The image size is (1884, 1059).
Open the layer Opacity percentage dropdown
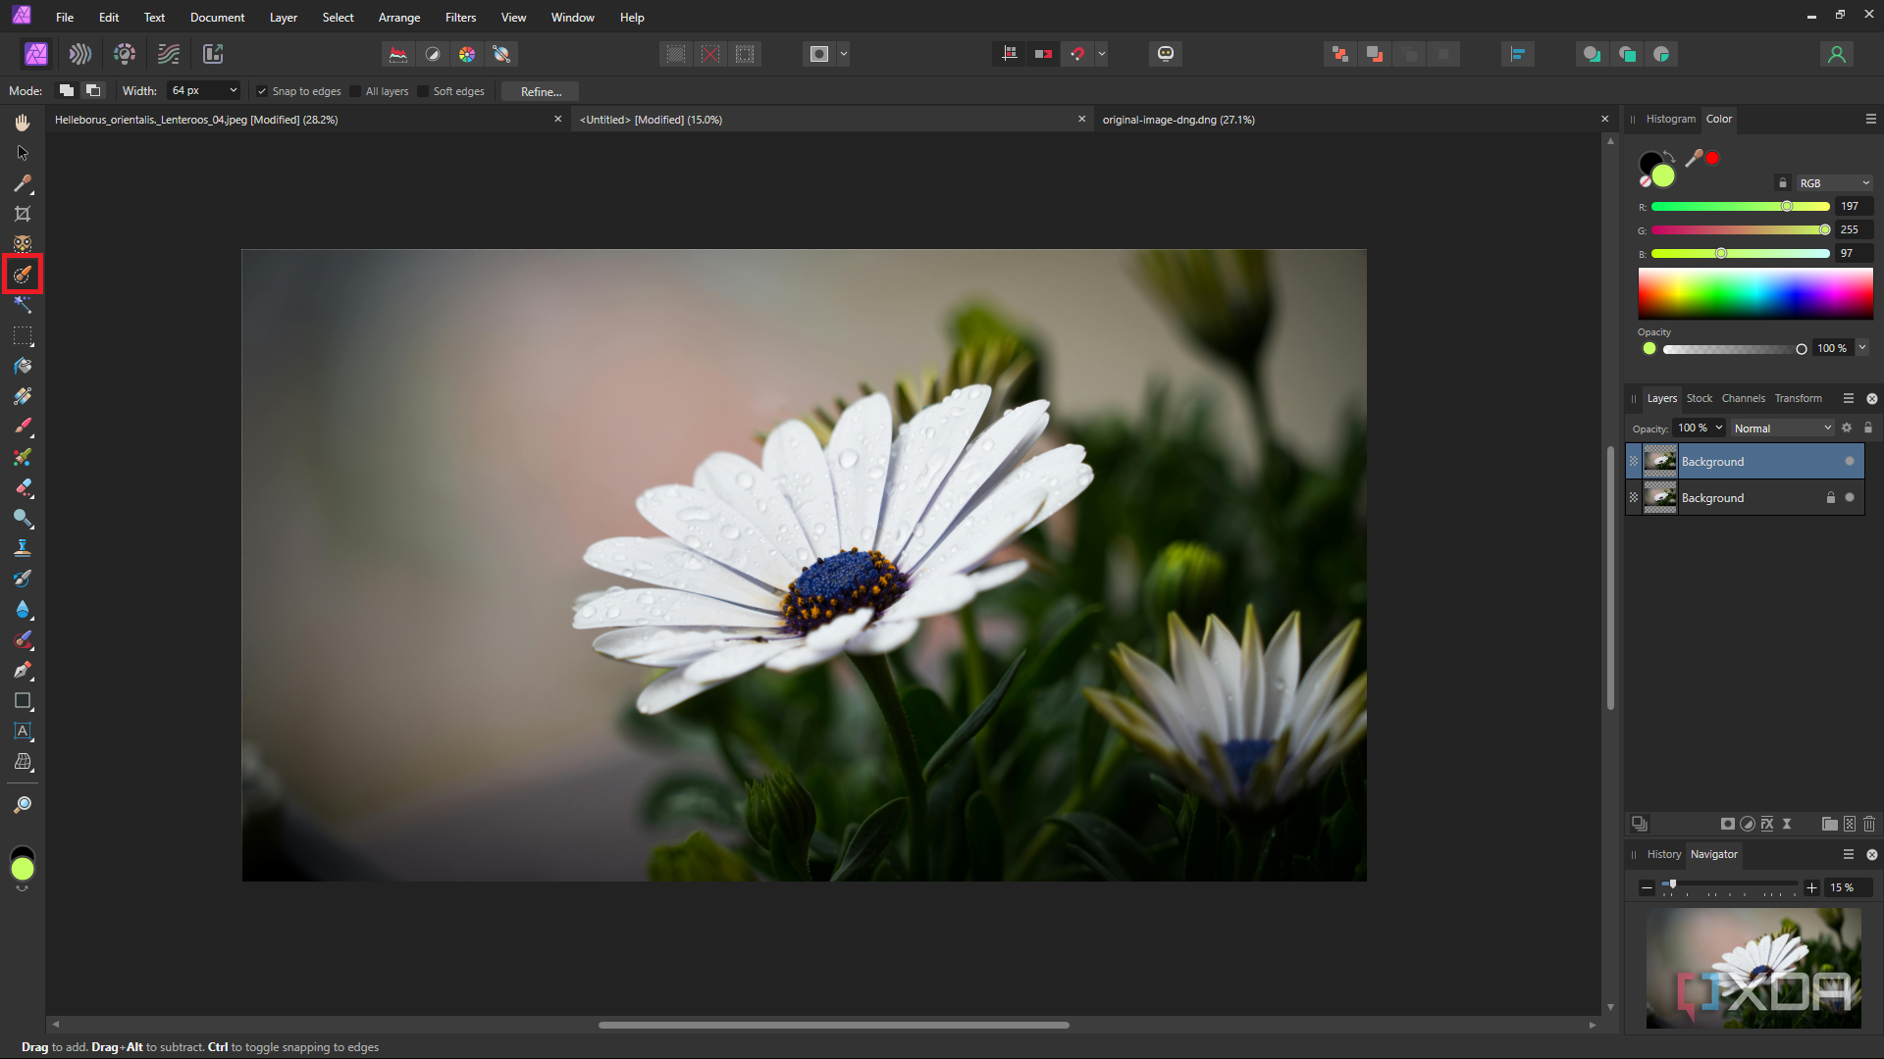coord(1719,429)
